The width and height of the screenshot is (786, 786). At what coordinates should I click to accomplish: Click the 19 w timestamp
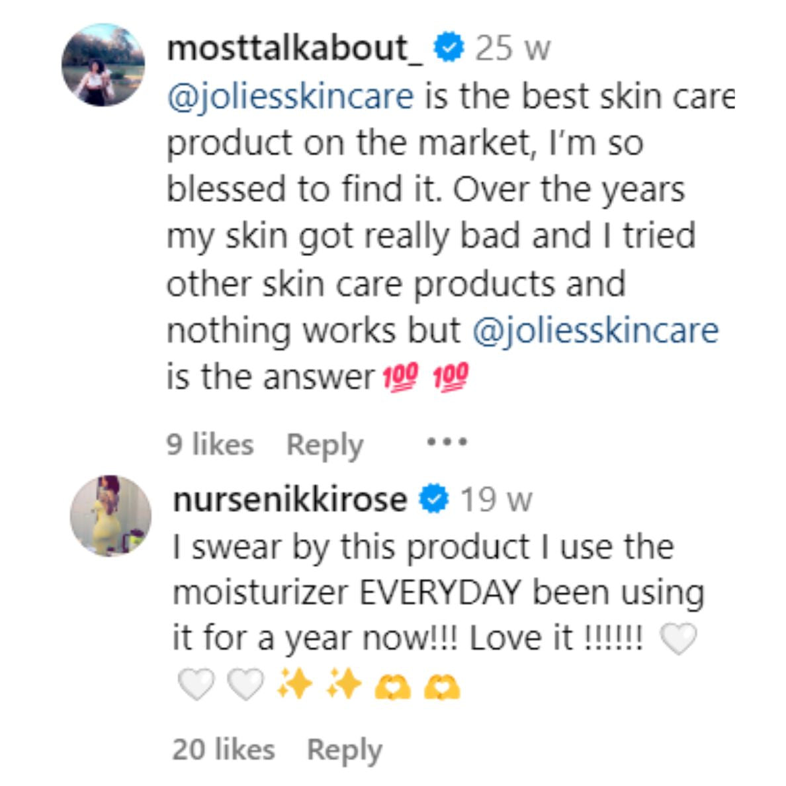(x=496, y=500)
